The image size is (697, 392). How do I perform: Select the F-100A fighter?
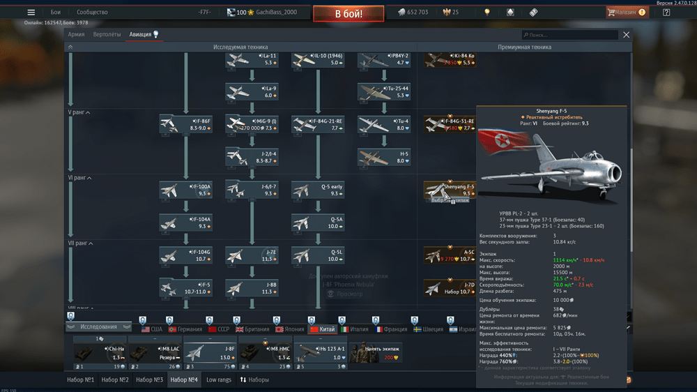(x=186, y=190)
